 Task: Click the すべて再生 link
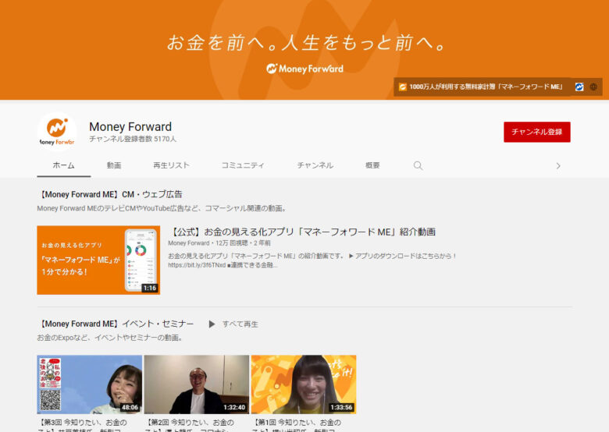240,324
